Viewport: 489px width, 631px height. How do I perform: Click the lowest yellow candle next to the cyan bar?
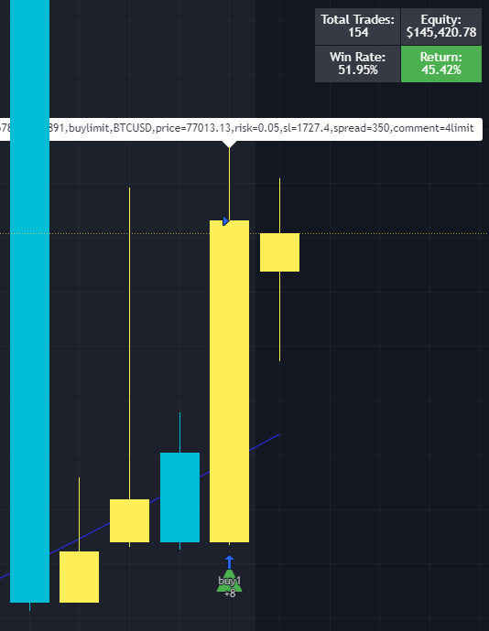(79, 577)
